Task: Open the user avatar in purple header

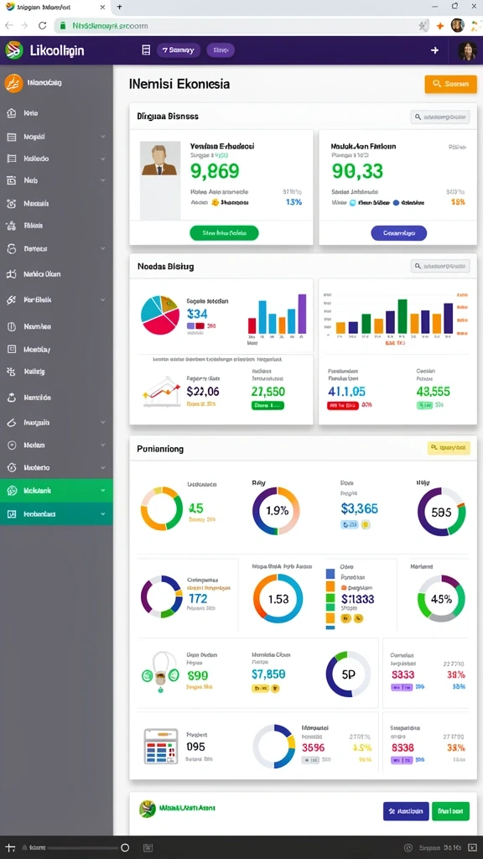Action: coord(467,50)
